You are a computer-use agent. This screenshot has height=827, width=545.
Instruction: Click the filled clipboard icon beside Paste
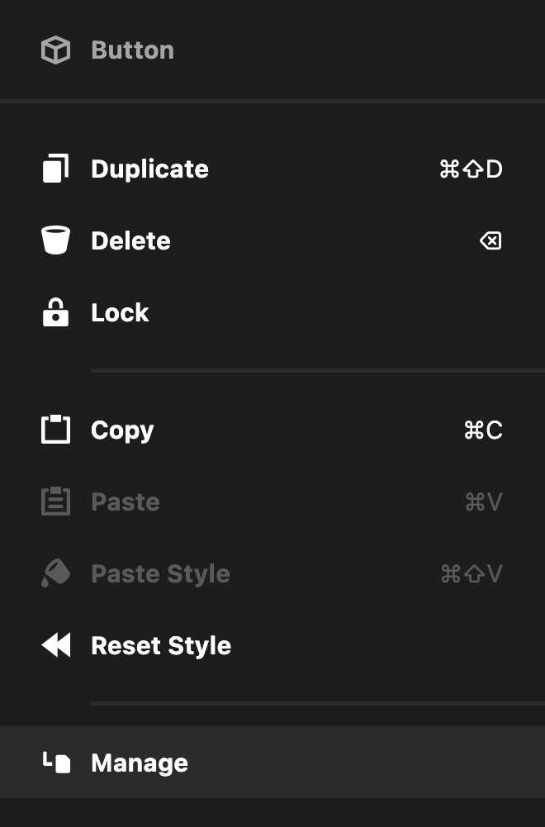tap(54, 501)
